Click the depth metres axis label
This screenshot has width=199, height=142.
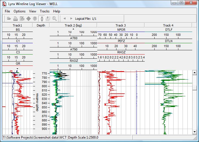coord(37,102)
